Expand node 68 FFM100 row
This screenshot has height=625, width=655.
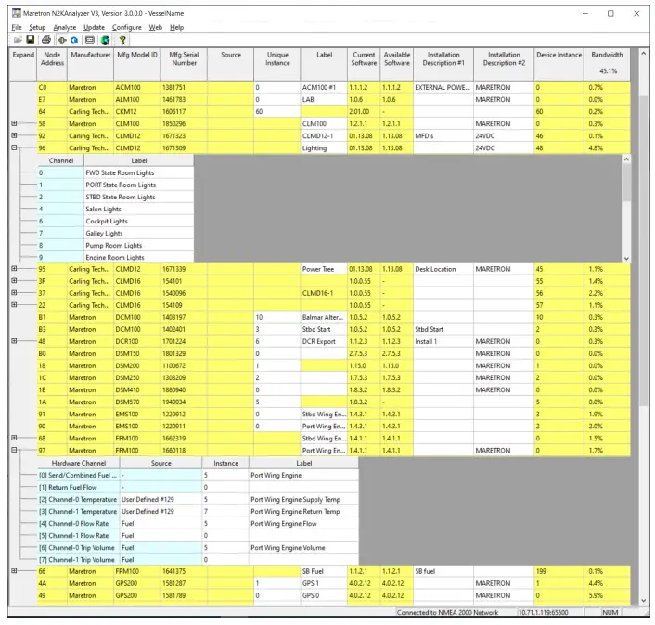click(14, 438)
